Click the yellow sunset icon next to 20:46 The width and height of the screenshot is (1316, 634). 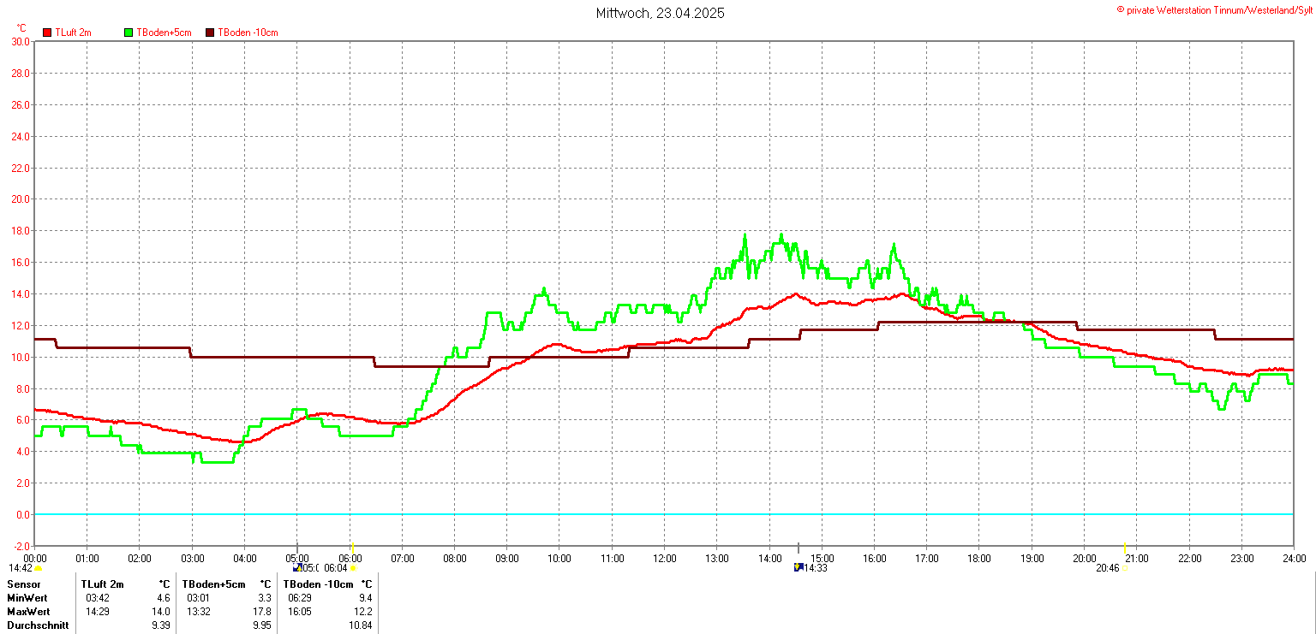pyautogui.click(x=1125, y=569)
